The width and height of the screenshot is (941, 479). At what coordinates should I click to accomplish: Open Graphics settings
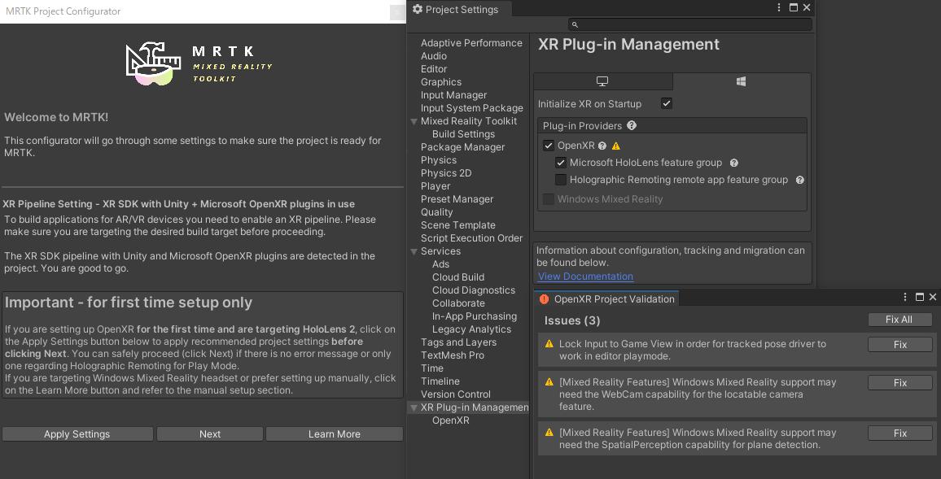pyautogui.click(x=441, y=82)
